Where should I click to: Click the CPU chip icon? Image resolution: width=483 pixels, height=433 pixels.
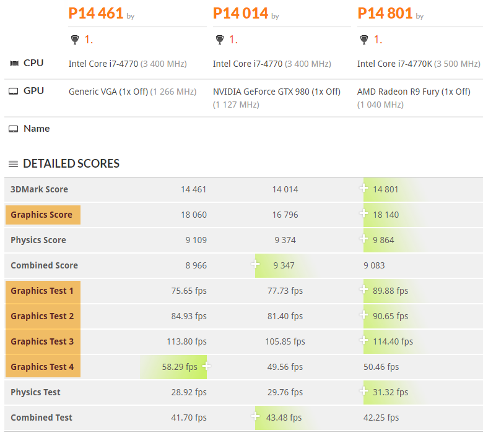[x=14, y=63]
